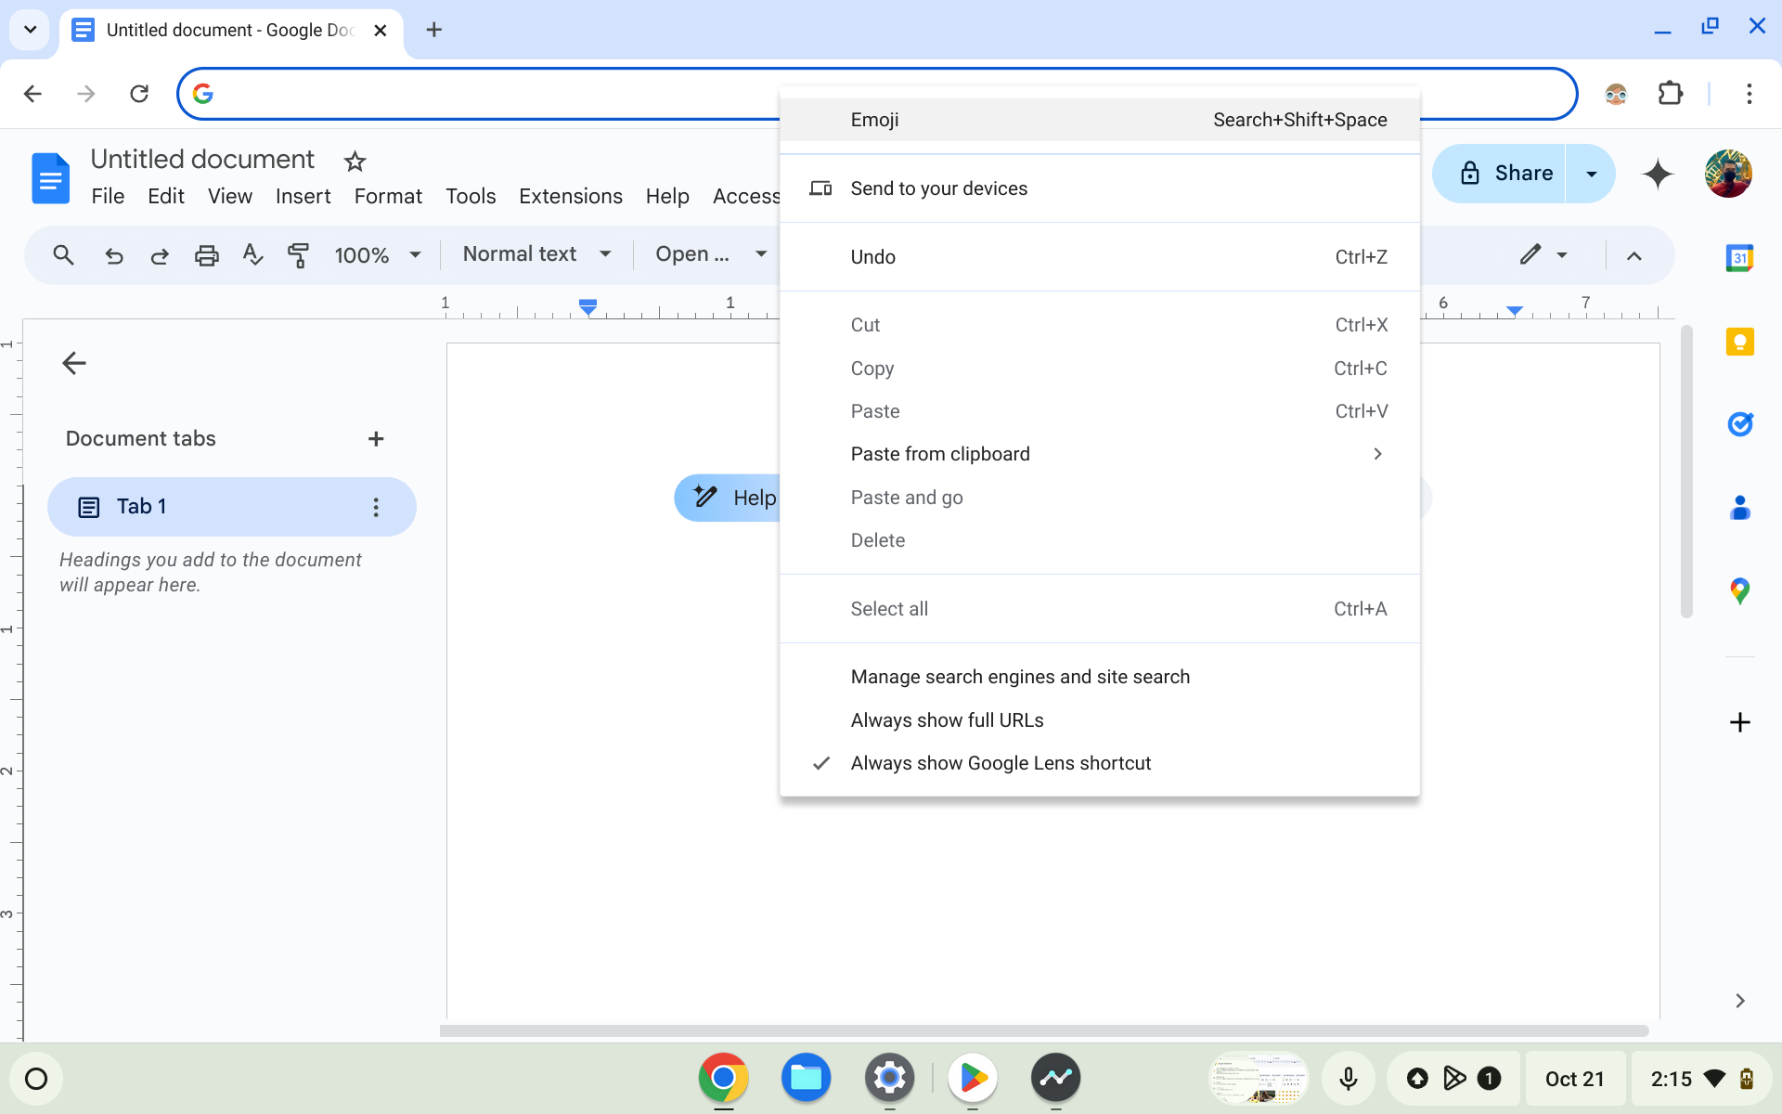Open Chrome three-dot menu
Viewport: 1782px width, 1114px height.
[1749, 93]
